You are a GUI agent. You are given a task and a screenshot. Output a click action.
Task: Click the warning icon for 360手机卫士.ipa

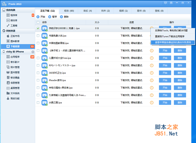(152, 73)
